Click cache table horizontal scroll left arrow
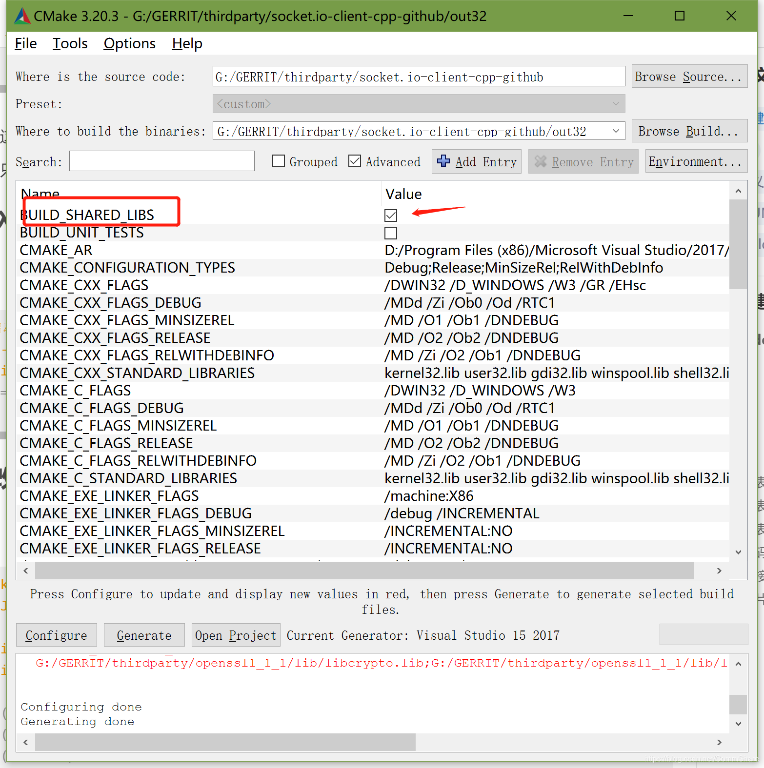 [25, 571]
